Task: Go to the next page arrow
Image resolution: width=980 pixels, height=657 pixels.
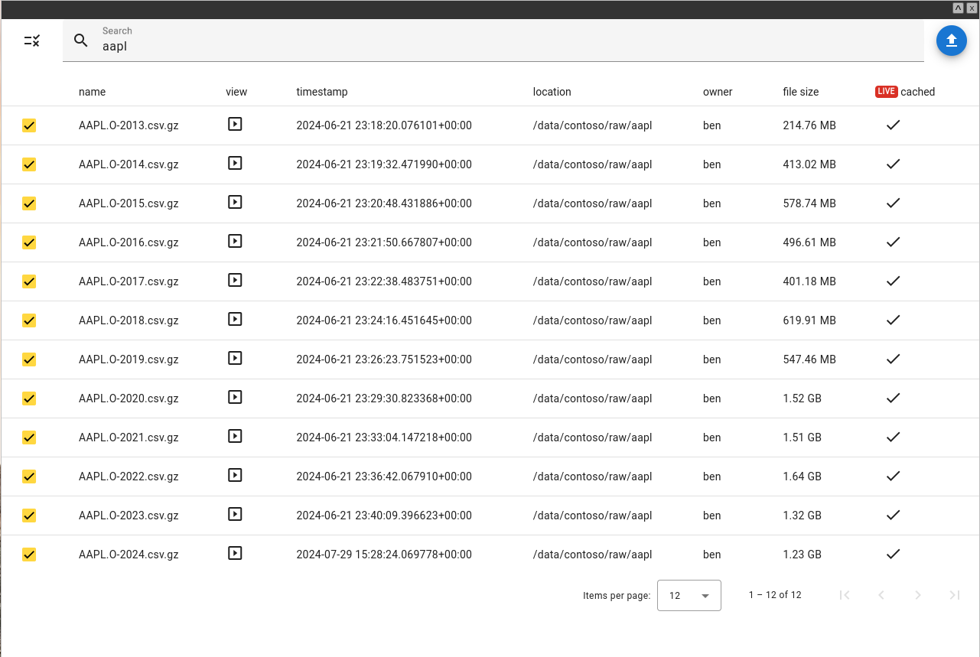Action: (x=918, y=595)
